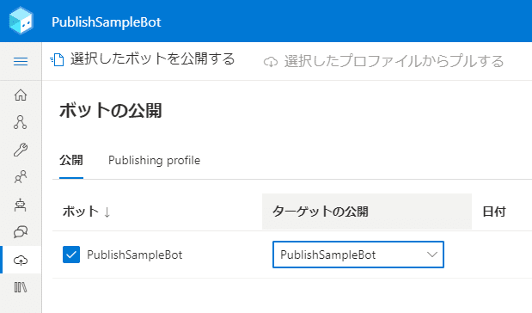Click the dropdown chevron for publish target
Viewport: 532px width, 313px height.
tap(432, 255)
